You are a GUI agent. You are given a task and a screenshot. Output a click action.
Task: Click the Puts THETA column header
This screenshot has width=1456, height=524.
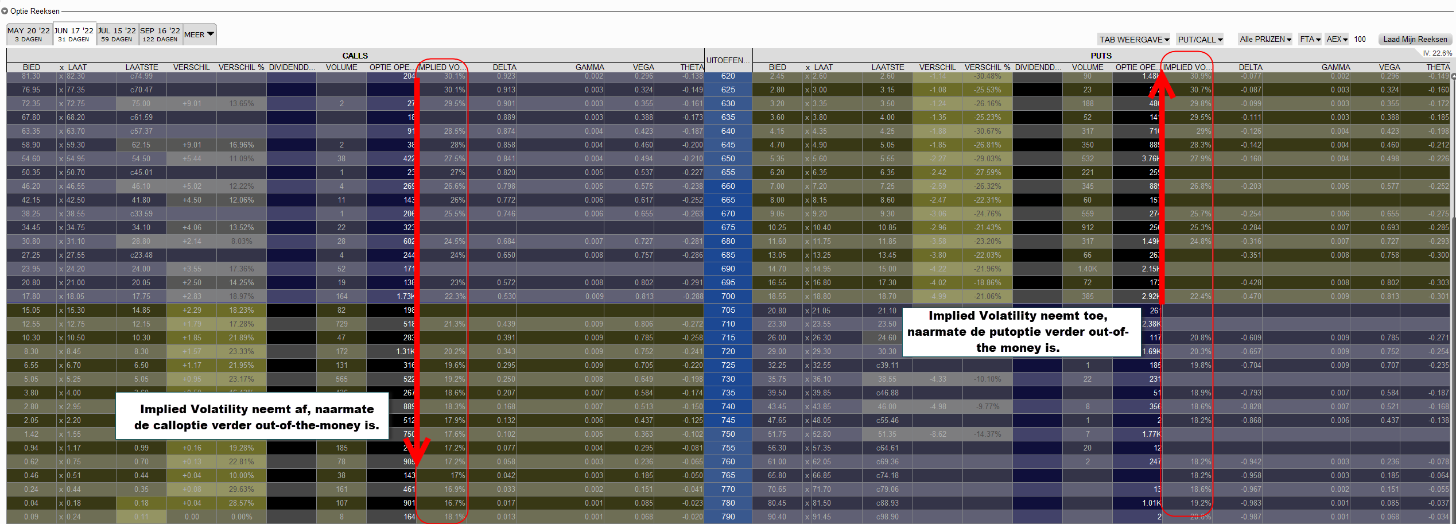[1438, 67]
